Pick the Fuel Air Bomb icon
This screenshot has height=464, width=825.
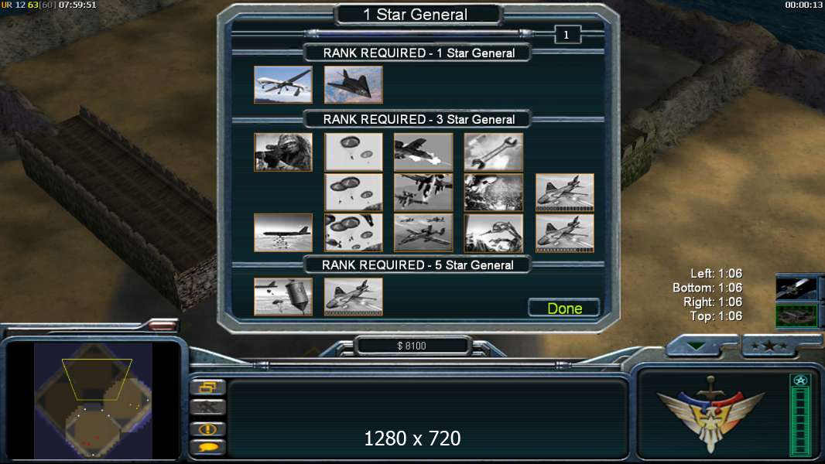coord(283,297)
